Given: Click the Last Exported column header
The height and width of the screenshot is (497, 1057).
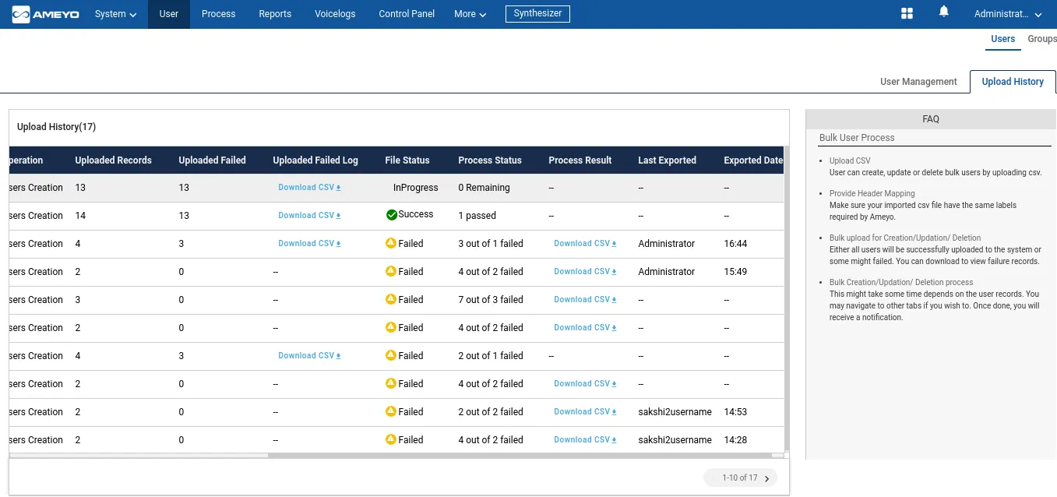Looking at the screenshot, I should 668,160.
